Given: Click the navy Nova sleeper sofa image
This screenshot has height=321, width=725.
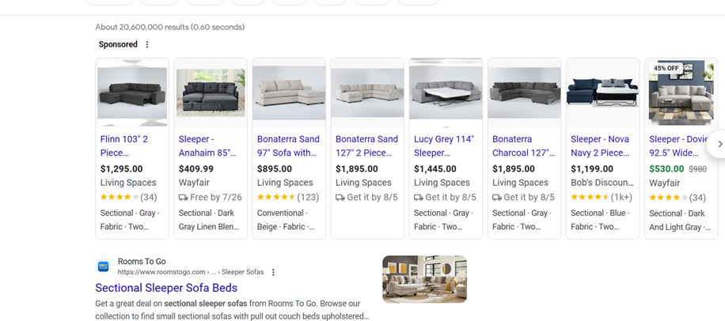Looking at the screenshot, I should click(602, 93).
